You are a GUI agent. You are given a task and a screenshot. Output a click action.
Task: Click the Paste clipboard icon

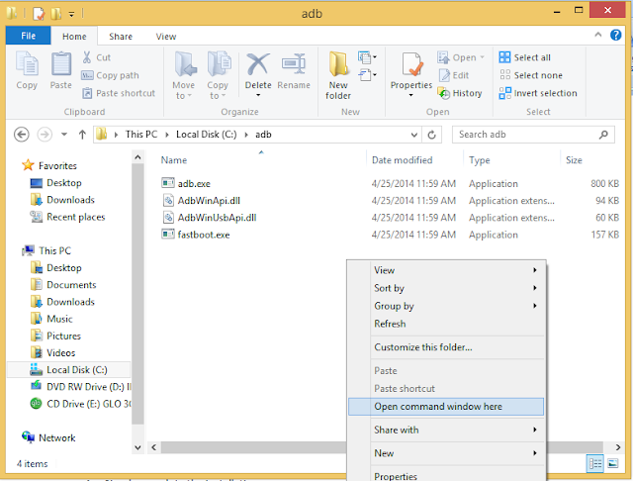pos(61,64)
